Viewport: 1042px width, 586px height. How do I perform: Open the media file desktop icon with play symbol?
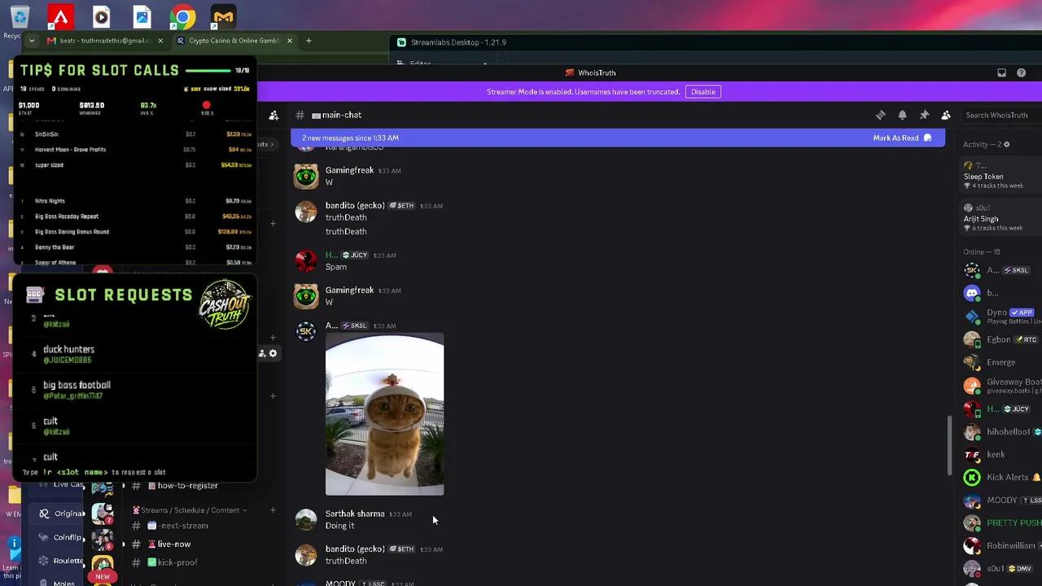[x=101, y=17]
